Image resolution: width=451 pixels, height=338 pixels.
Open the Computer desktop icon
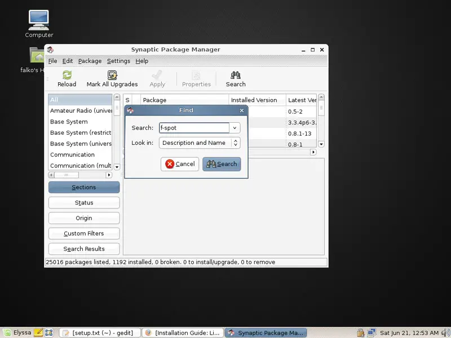coord(39,20)
